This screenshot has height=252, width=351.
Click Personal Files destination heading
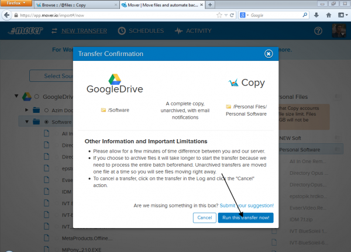point(293,97)
